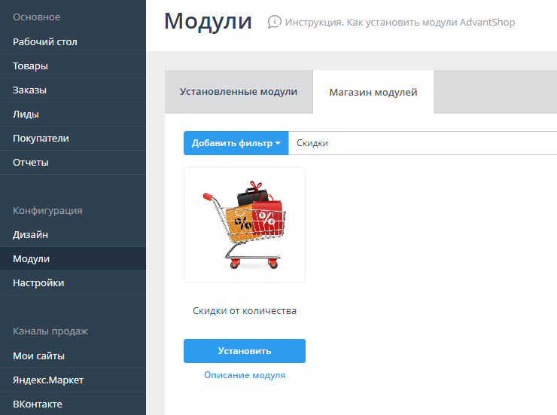The height and width of the screenshot is (415, 557).
Task: Select the Яндекс.Маркет sales channel
Action: pos(49,380)
